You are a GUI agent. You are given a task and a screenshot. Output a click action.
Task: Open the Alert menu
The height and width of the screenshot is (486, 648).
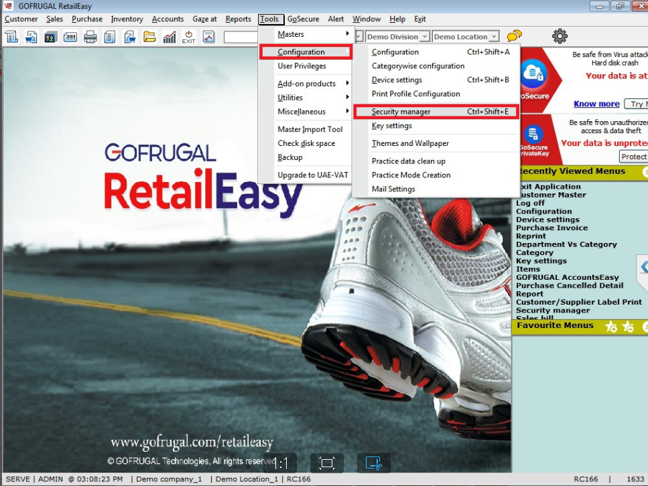tap(336, 19)
